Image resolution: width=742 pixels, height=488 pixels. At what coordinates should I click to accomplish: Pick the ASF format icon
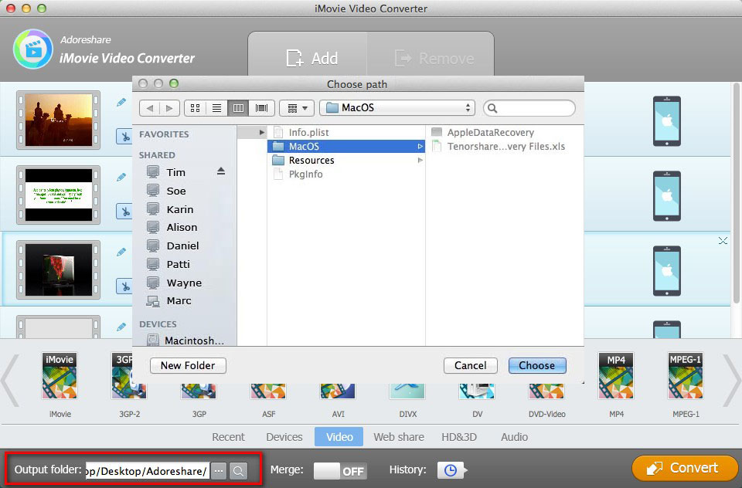pos(268,391)
